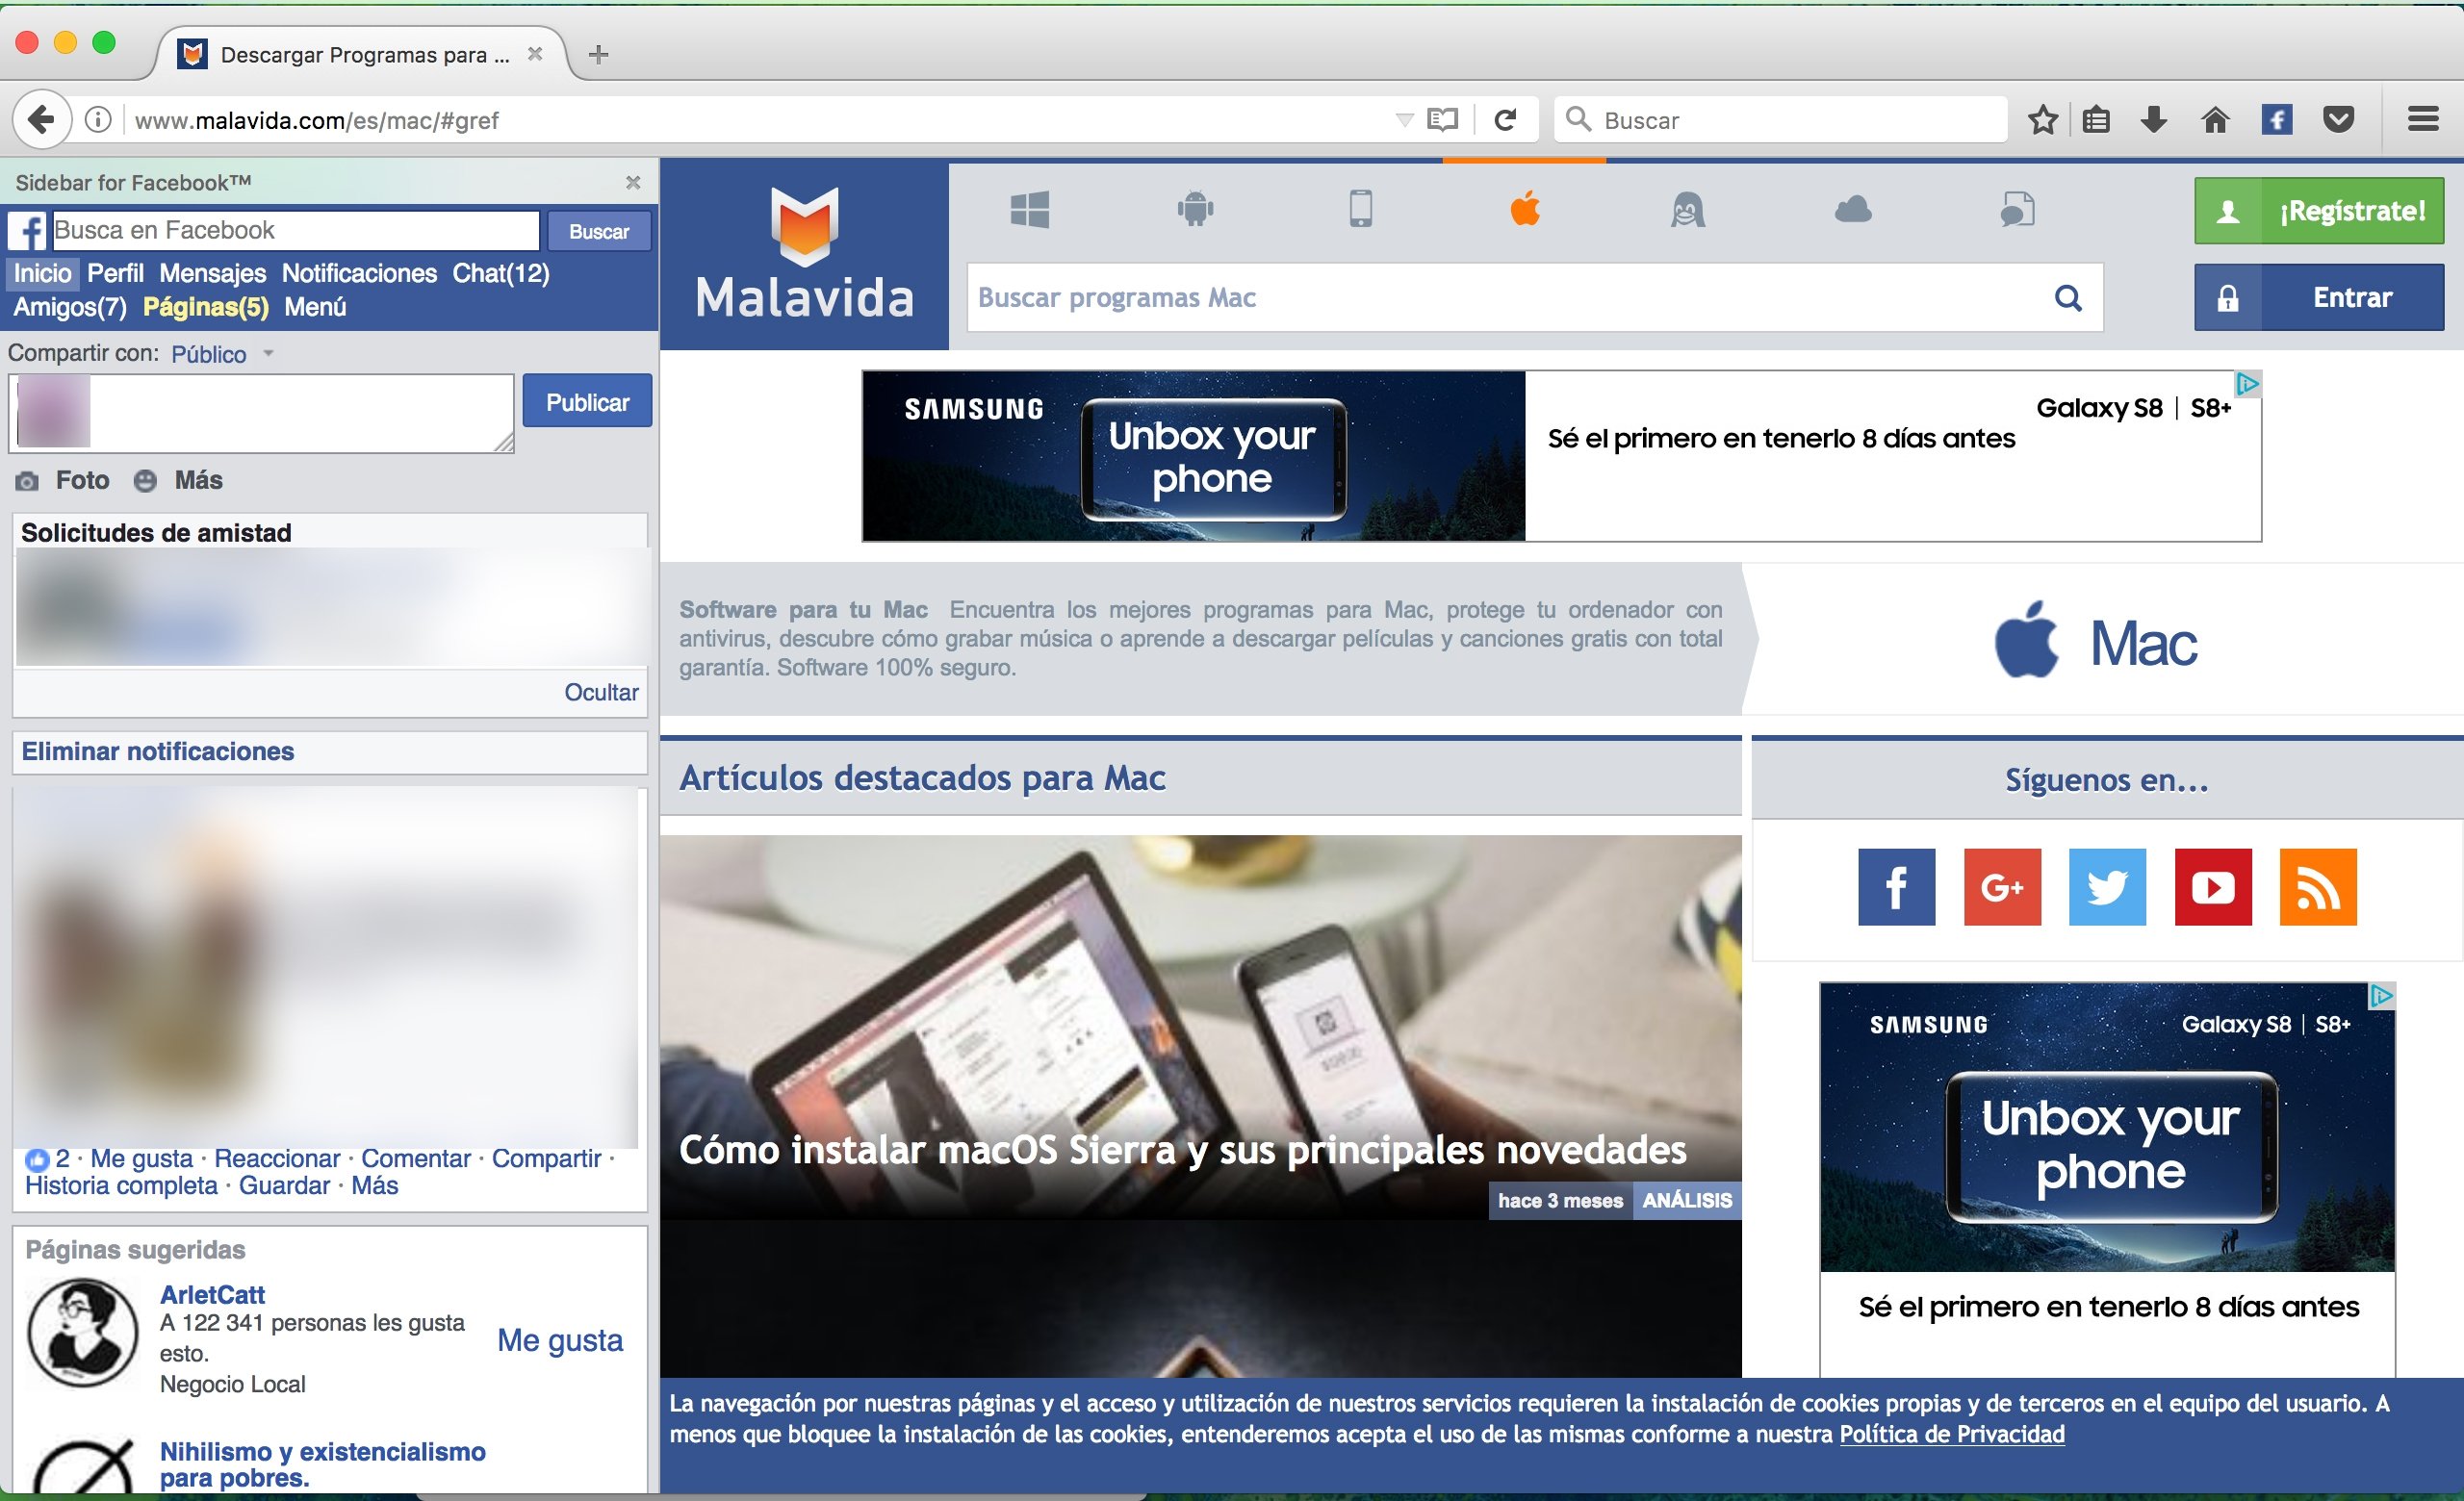Image resolution: width=2464 pixels, height=1501 pixels.
Task: Open Chat(12) in Facebook sidebar
Action: [501, 273]
